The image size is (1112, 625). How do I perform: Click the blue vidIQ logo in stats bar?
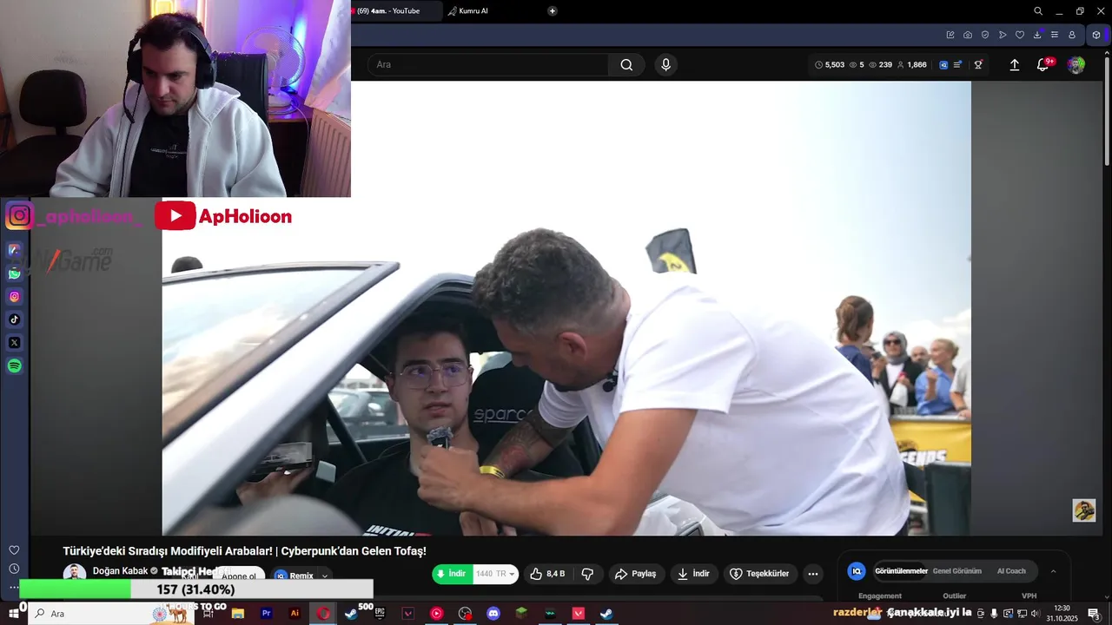[x=943, y=65]
